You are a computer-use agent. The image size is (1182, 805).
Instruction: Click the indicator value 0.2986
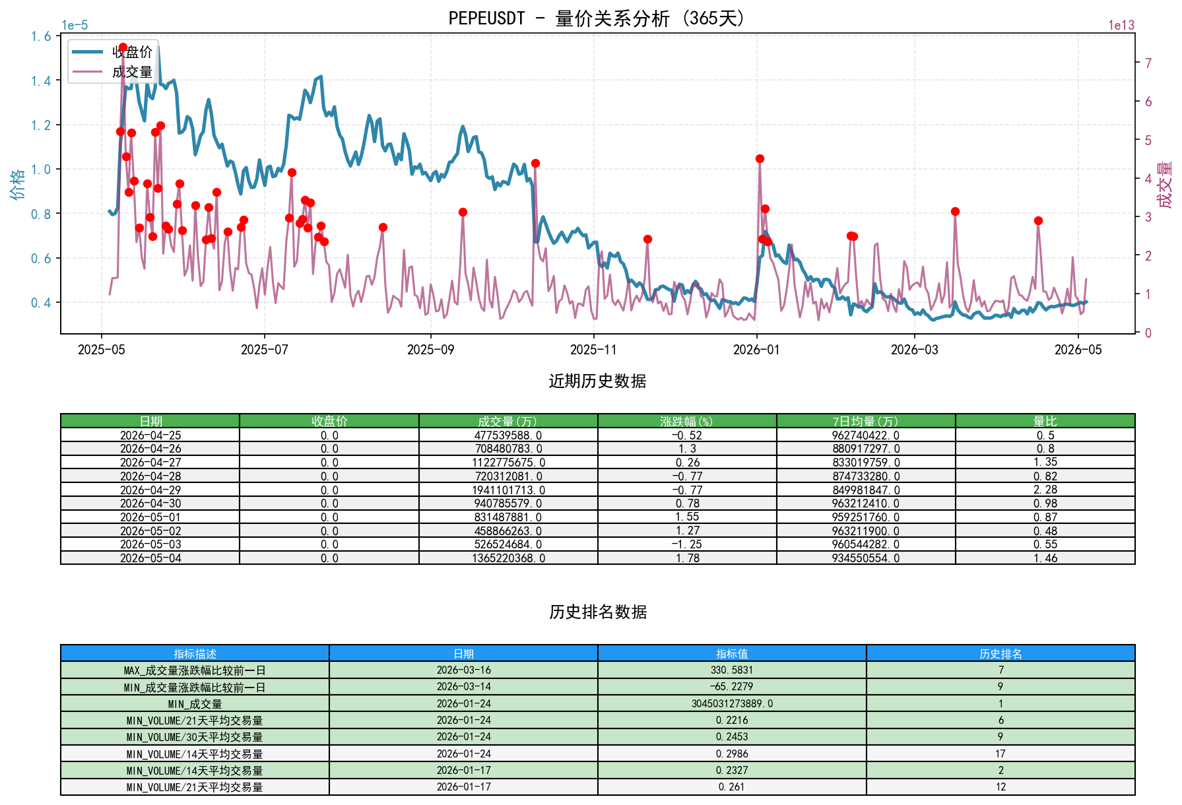[732, 754]
